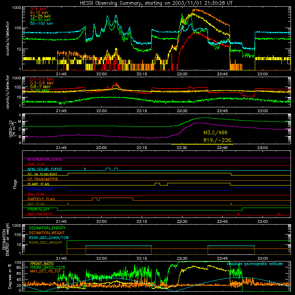Select the cyan 50-100 keV legend label

coord(42,23)
